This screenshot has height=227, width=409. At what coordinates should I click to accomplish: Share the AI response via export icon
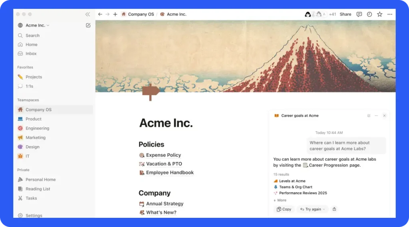pos(334,209)
